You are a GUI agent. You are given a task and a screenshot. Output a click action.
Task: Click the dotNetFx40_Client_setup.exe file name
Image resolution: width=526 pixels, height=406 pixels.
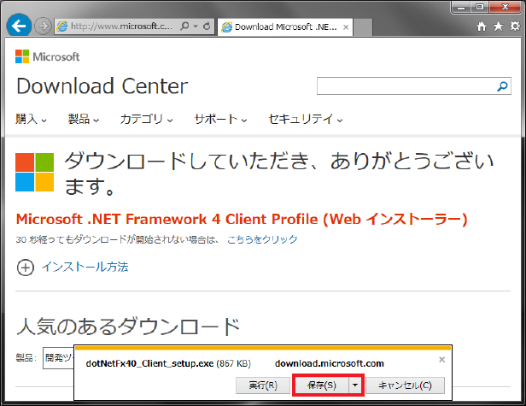(149, 363)
